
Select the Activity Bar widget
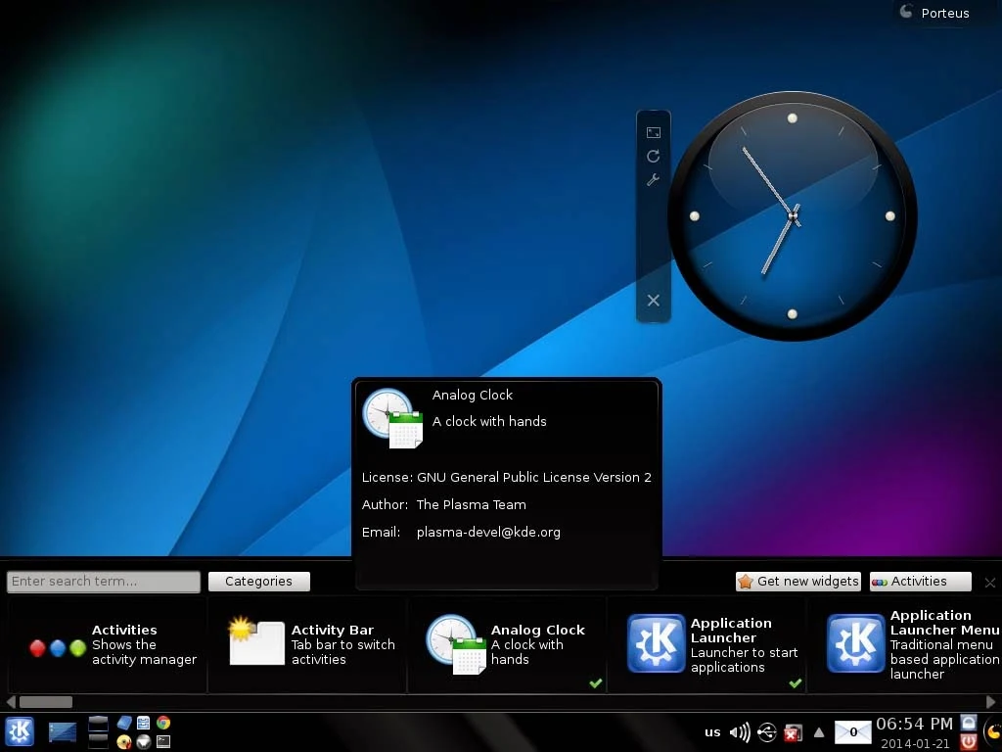point(307,645)
